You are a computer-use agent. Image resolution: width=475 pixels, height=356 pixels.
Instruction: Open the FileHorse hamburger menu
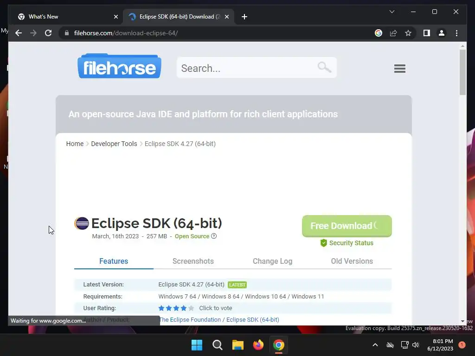tap(399, 69)
